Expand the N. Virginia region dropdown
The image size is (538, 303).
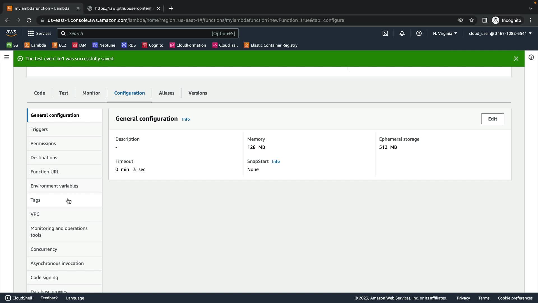(445, 33)
